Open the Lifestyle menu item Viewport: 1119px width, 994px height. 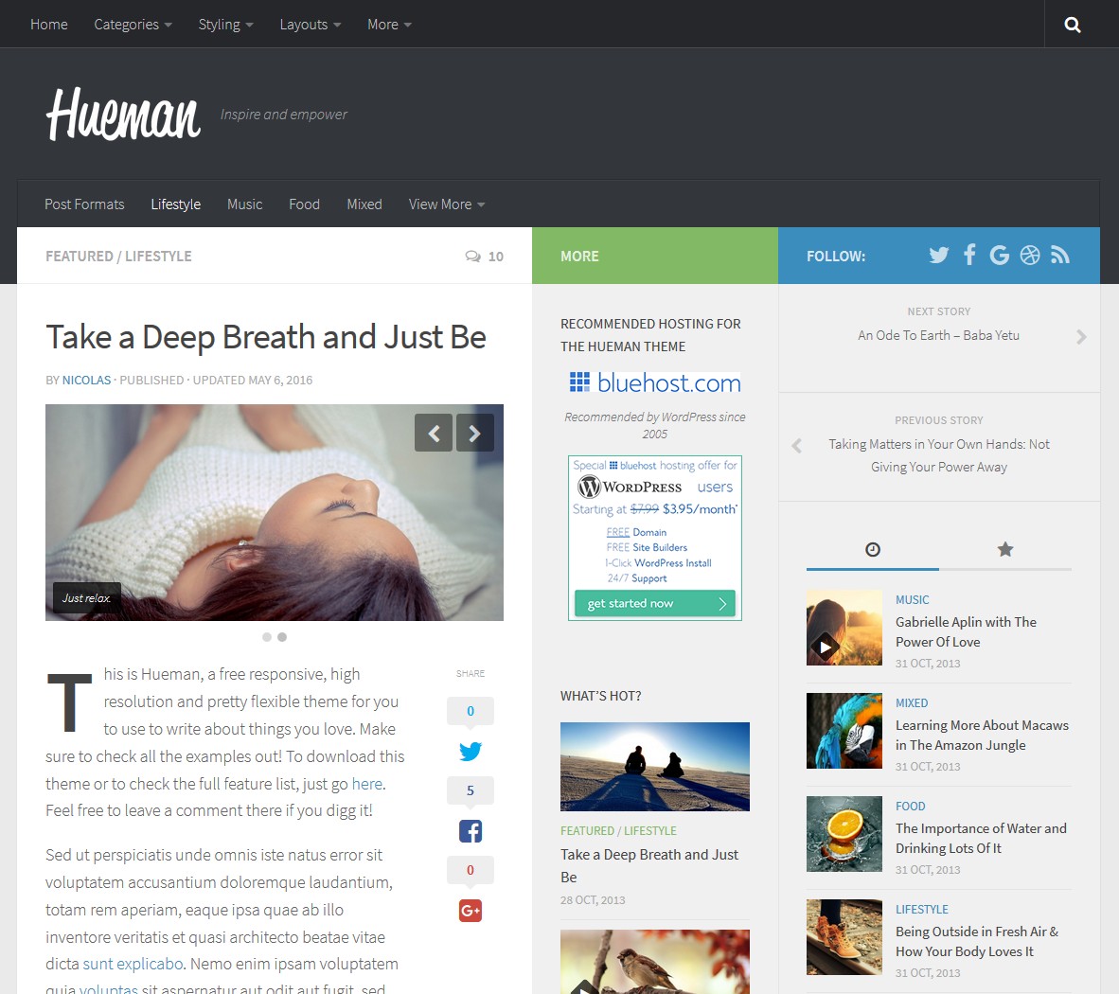click(x=175, y=204)
